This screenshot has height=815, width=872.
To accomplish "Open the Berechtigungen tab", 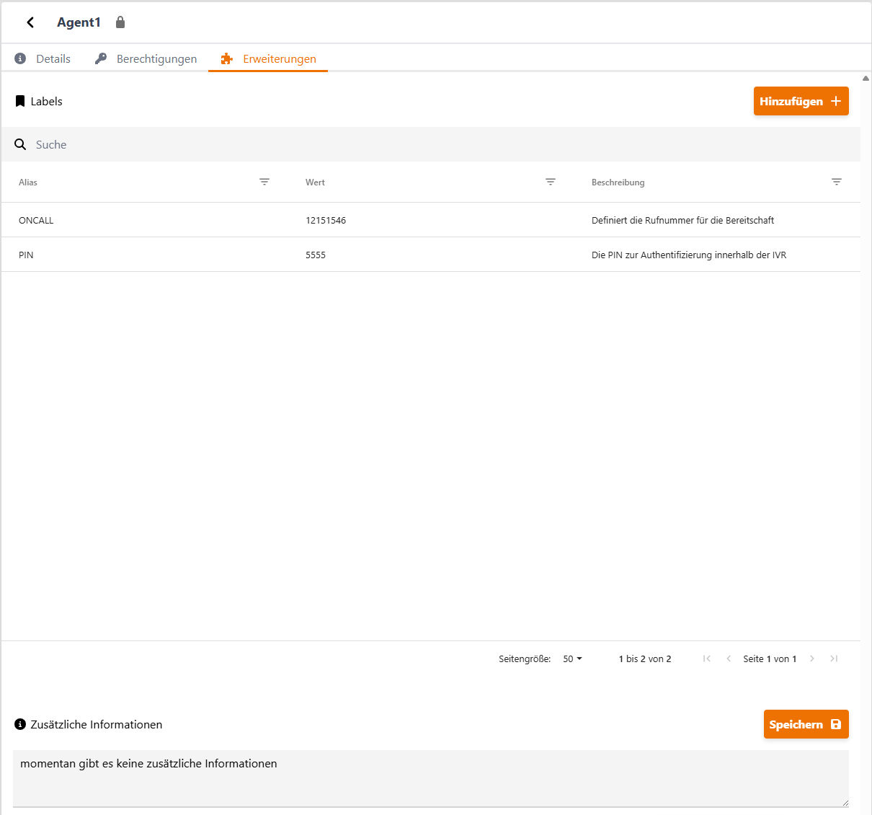I will [146, 58].
